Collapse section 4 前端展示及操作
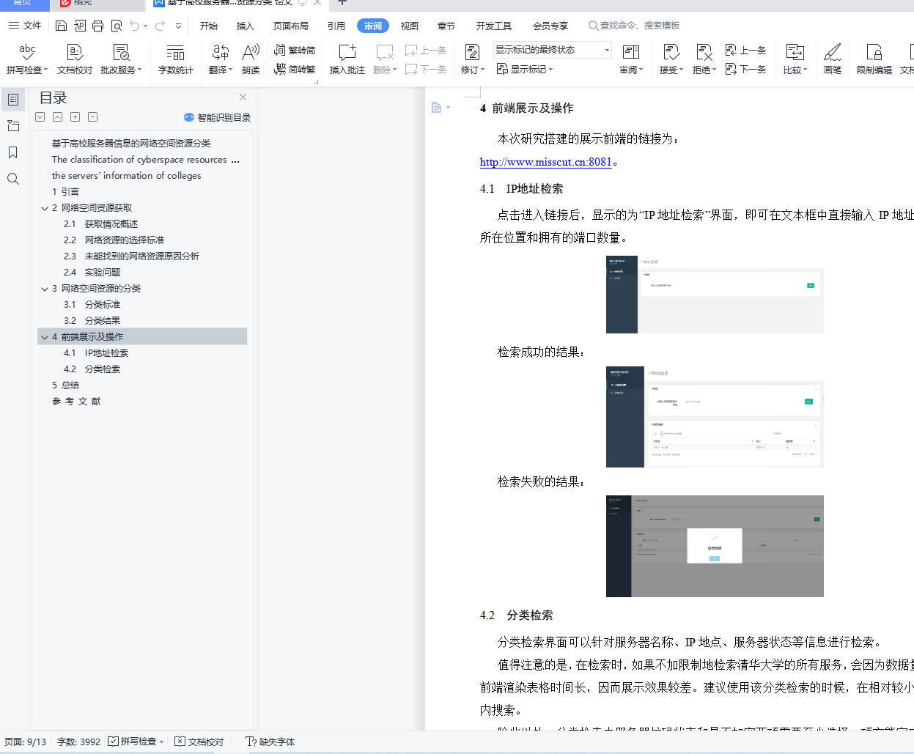This screenshot has height=754, width=914. coord(45,337)
